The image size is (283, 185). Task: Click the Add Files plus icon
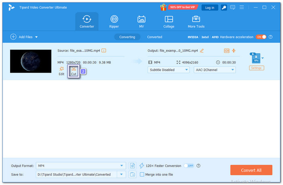pyautogui.click(x=13, y=37)
